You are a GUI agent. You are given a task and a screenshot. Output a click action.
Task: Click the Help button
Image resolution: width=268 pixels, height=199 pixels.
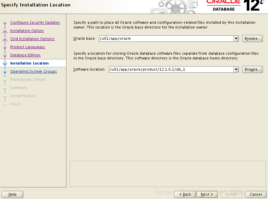(x=13, y=194)
